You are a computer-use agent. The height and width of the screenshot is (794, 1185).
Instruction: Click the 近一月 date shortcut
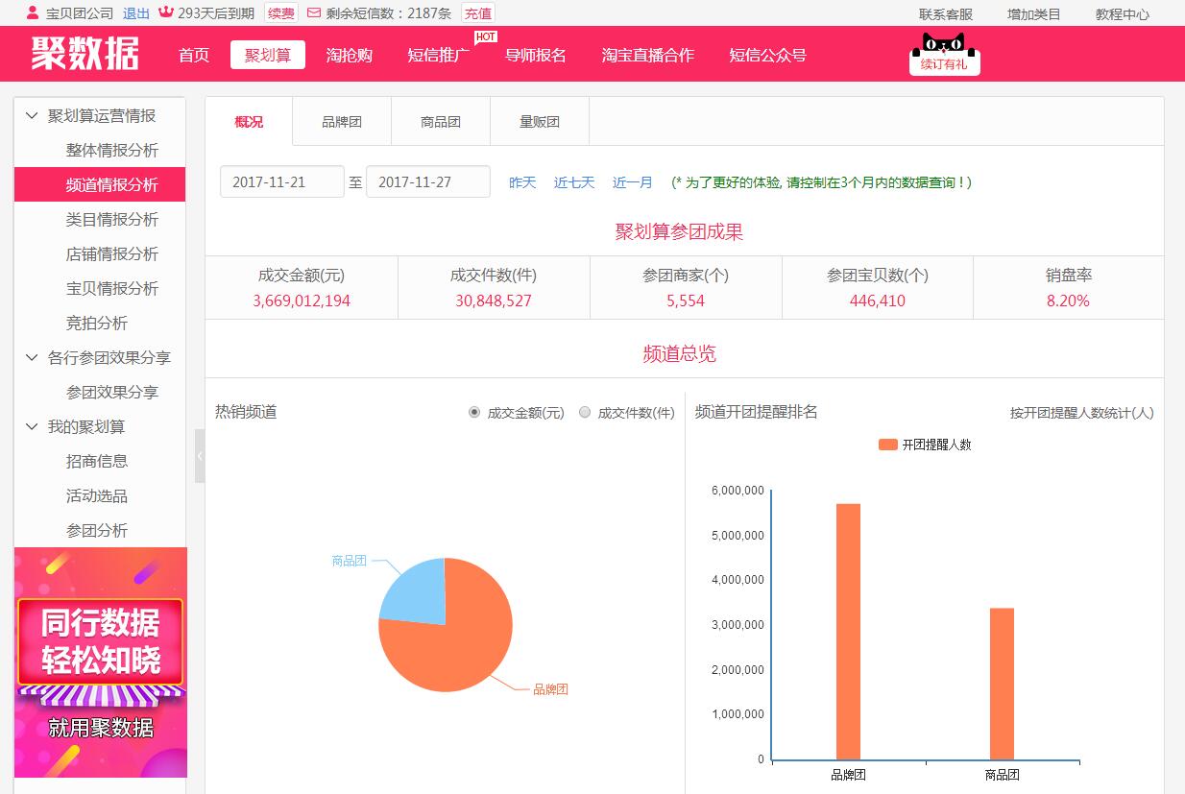tap(633, 182)
